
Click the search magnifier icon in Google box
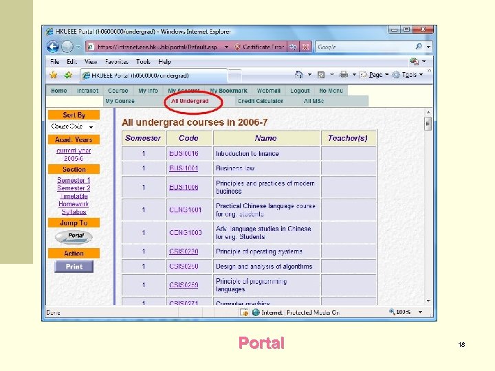point(419,47)
